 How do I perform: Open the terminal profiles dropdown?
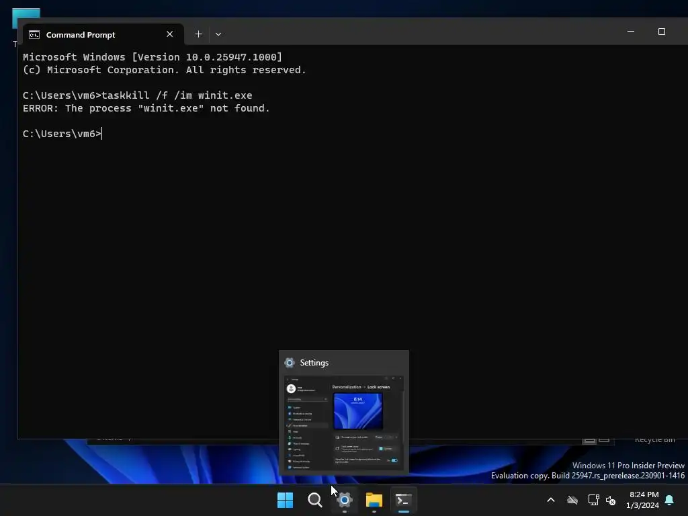[x=218, y=34]
